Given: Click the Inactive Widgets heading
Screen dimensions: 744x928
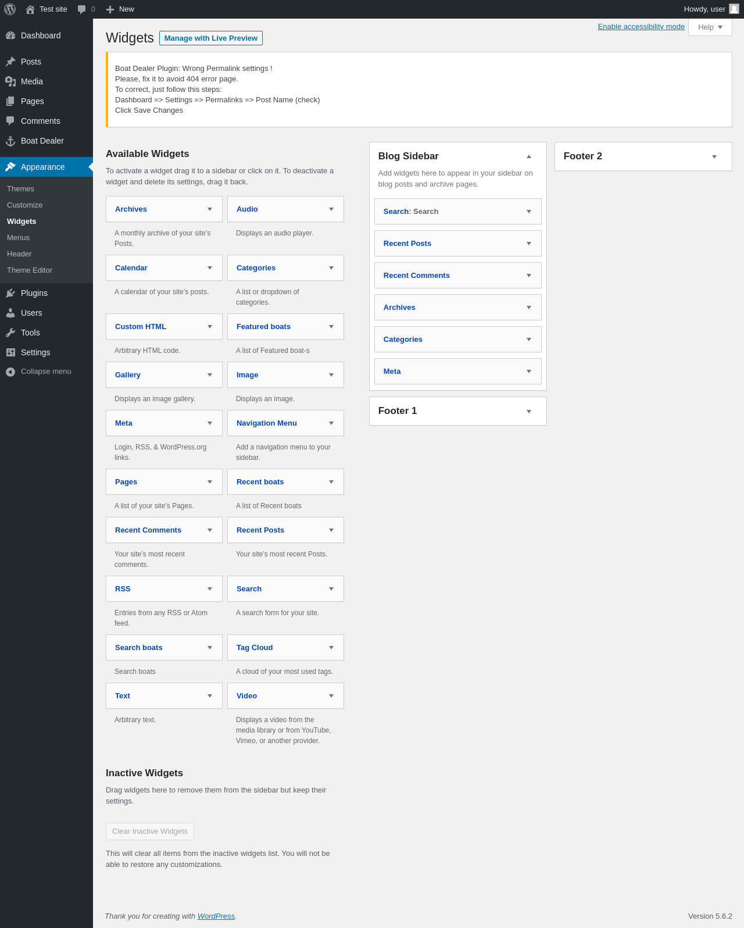Looking at the screenshot, I should point(144,773).
